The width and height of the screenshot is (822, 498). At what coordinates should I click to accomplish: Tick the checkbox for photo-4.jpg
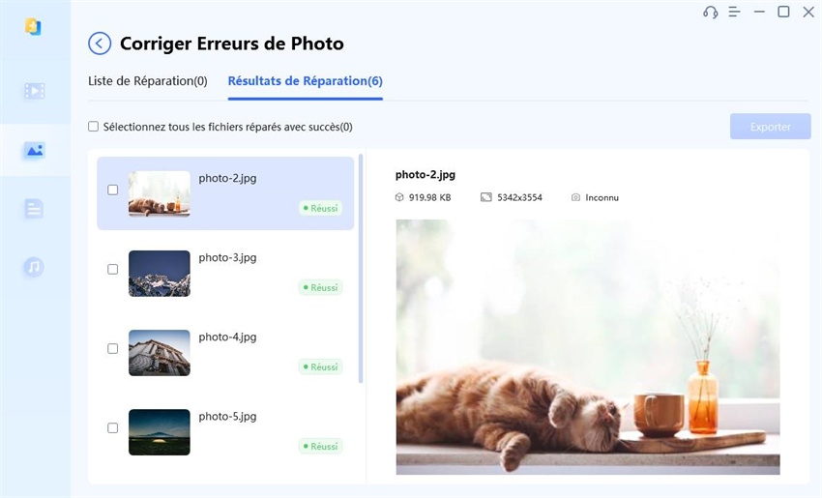click(x=113, y=348)
